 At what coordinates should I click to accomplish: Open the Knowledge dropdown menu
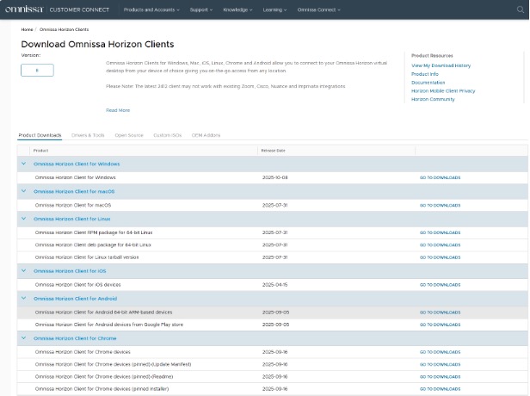pyautogui.click(x=237, y=9)
